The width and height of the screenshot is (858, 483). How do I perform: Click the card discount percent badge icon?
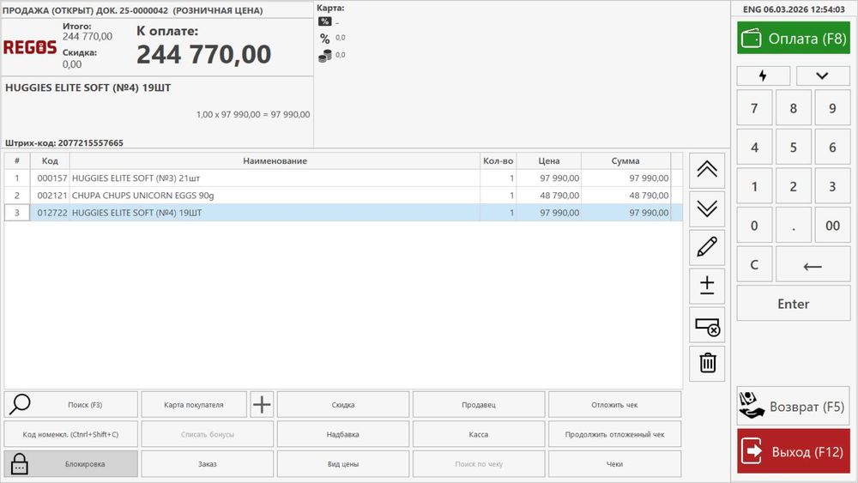click(x=325, y=21)
